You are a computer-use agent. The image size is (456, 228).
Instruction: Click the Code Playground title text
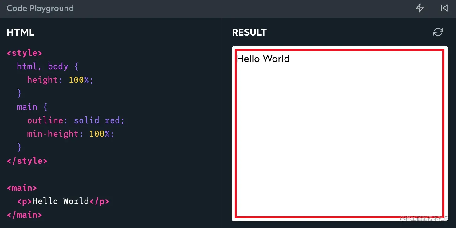pos(40,8)
